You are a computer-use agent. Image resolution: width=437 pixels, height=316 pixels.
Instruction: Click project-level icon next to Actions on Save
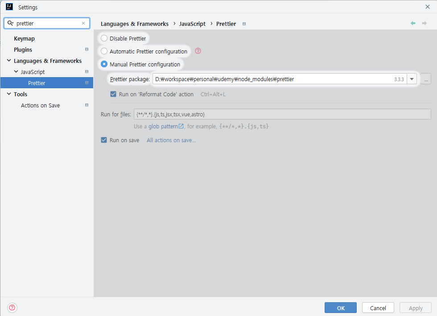pos(87,105)
